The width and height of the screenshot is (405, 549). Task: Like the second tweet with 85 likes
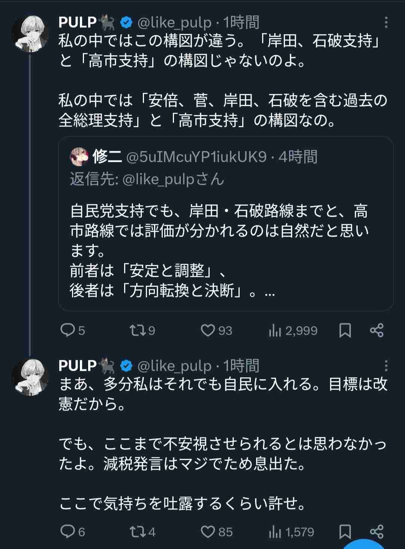pos(208,531)
